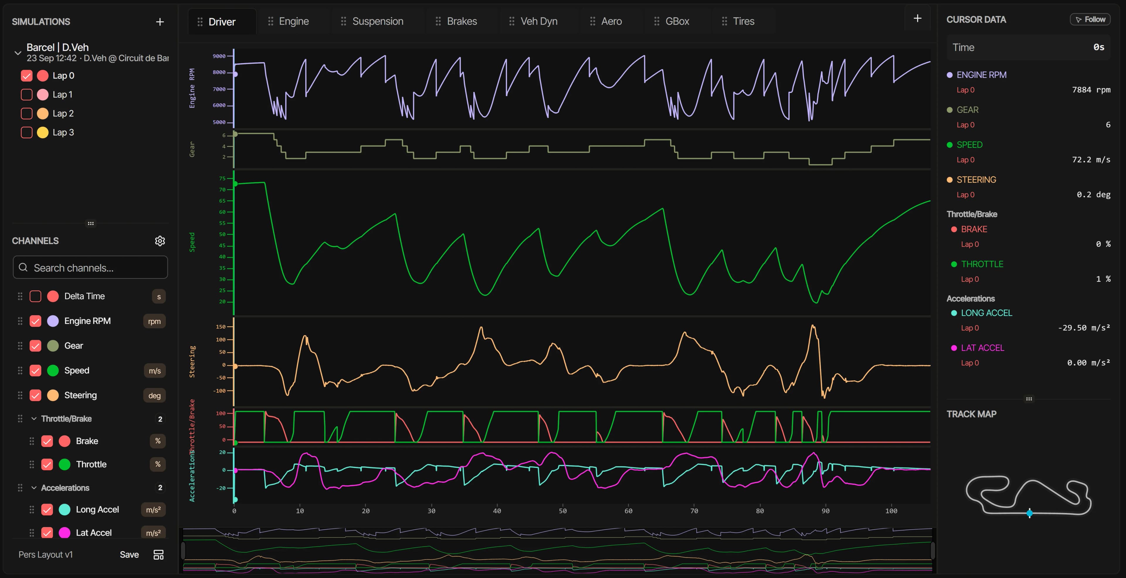Image resolution: width=1126 pixels, height=578 pixels.
Task: Grab the drag handle of Delta Time channel
Action: [x=20, y=296]
